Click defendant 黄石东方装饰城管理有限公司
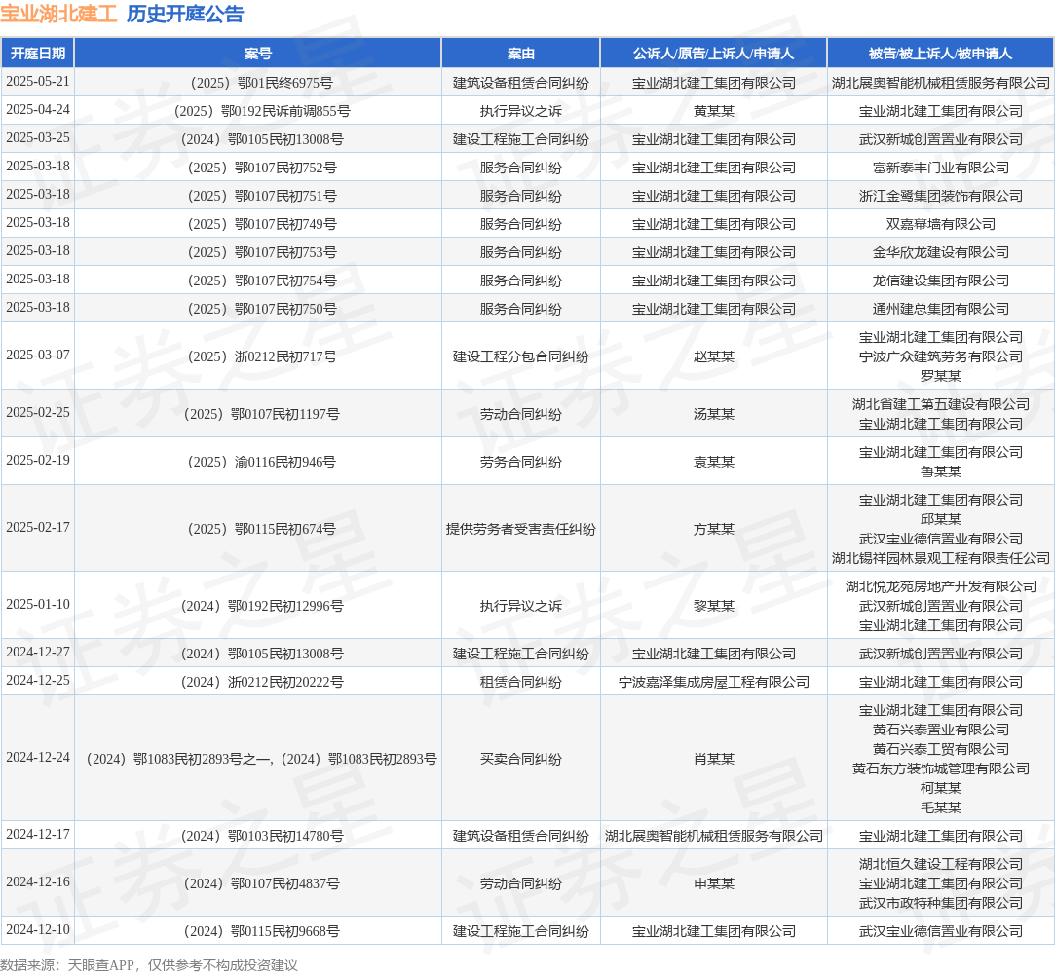The height and width of the screenshot is (974, 1055). tap(941, 768)
